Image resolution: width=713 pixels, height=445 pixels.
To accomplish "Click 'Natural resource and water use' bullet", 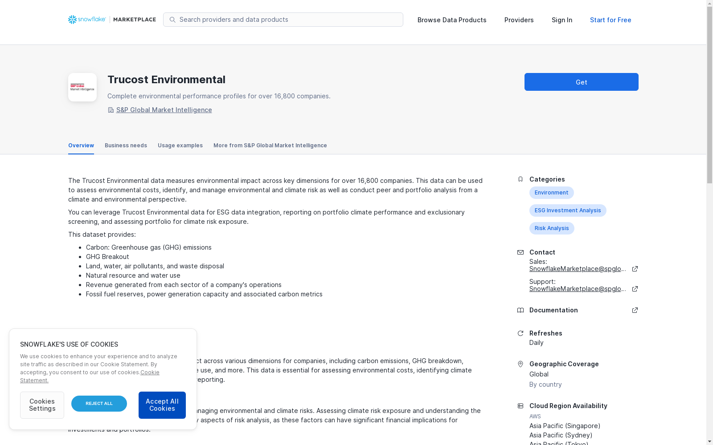I will coord(133,275).
